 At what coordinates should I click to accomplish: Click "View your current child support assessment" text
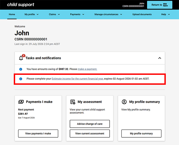pyautogui.click(x=87, y=111)
